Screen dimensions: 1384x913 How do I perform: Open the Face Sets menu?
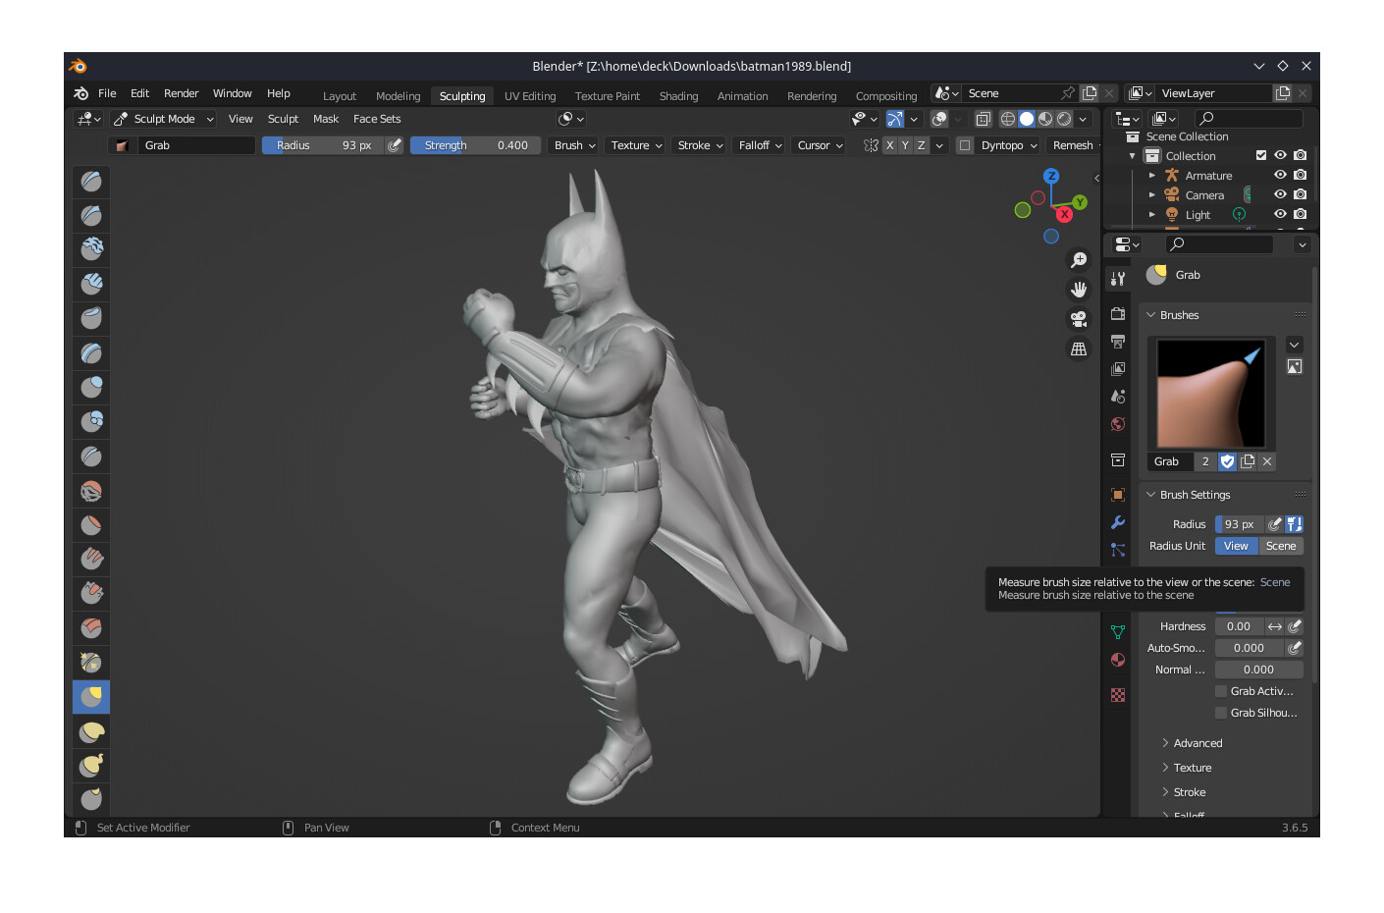(377, 119)
